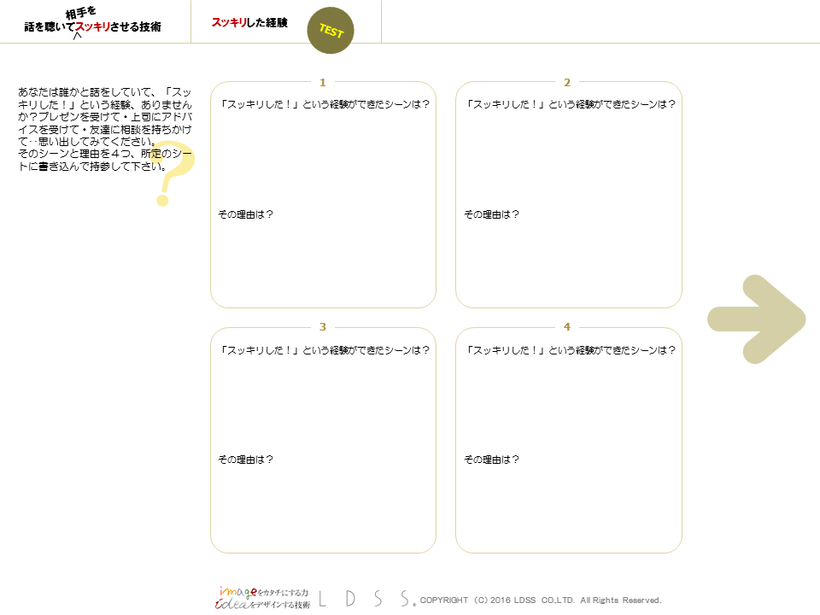Viewport: 820px width, 615px height.
Task: Click the COPYRIGHT 2016 LDSS footer text
Action: click(541, 600)
